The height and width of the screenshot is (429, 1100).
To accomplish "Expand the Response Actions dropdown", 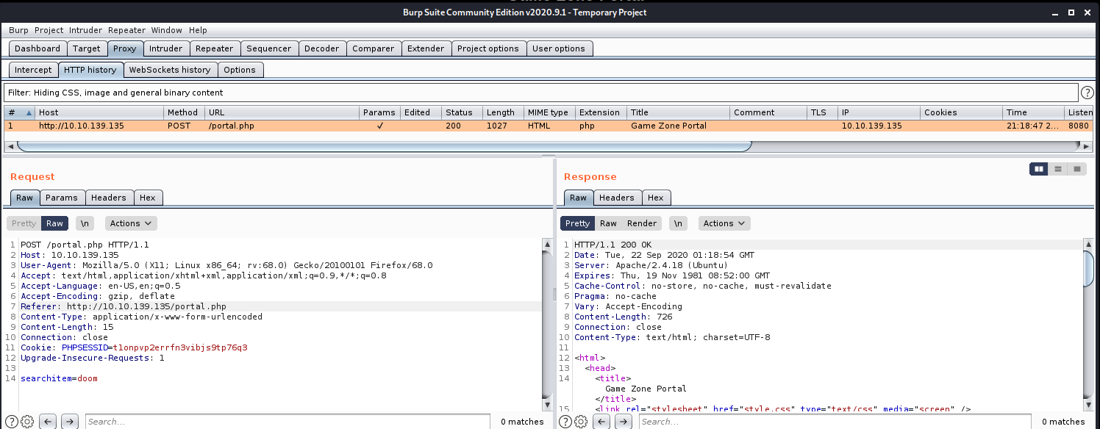I will 724,223.
